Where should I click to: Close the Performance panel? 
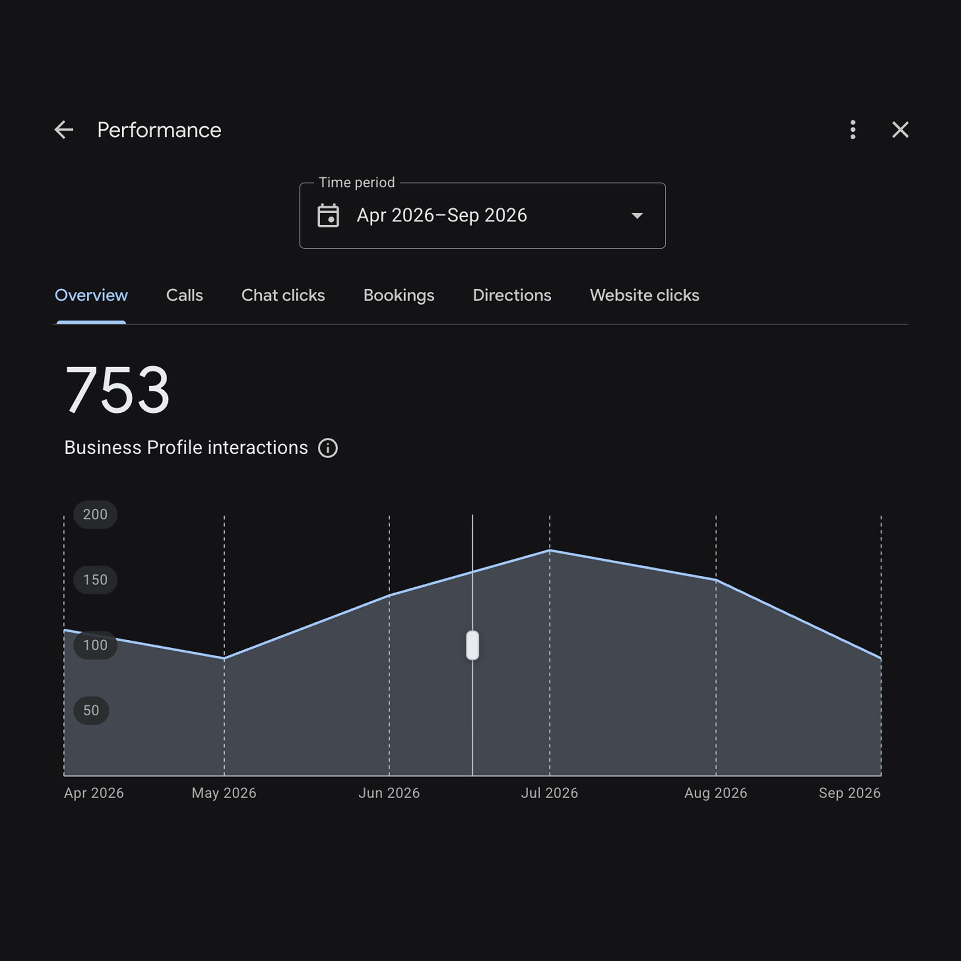[x=900, y=130]
